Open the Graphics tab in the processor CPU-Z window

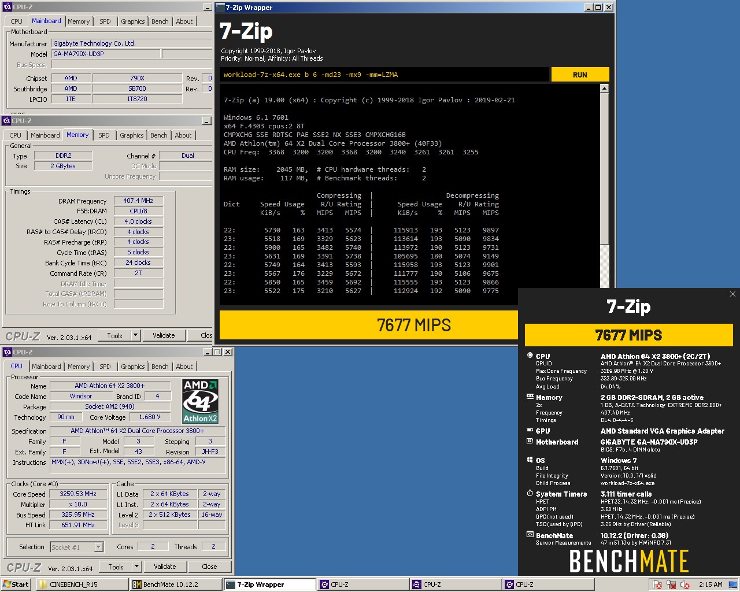pyautogui.click(x=133, y=367)
